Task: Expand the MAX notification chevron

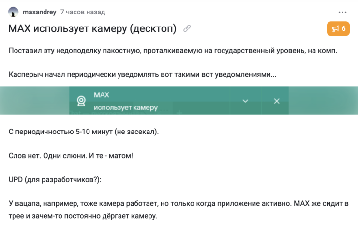Action: tap(245, 101)
